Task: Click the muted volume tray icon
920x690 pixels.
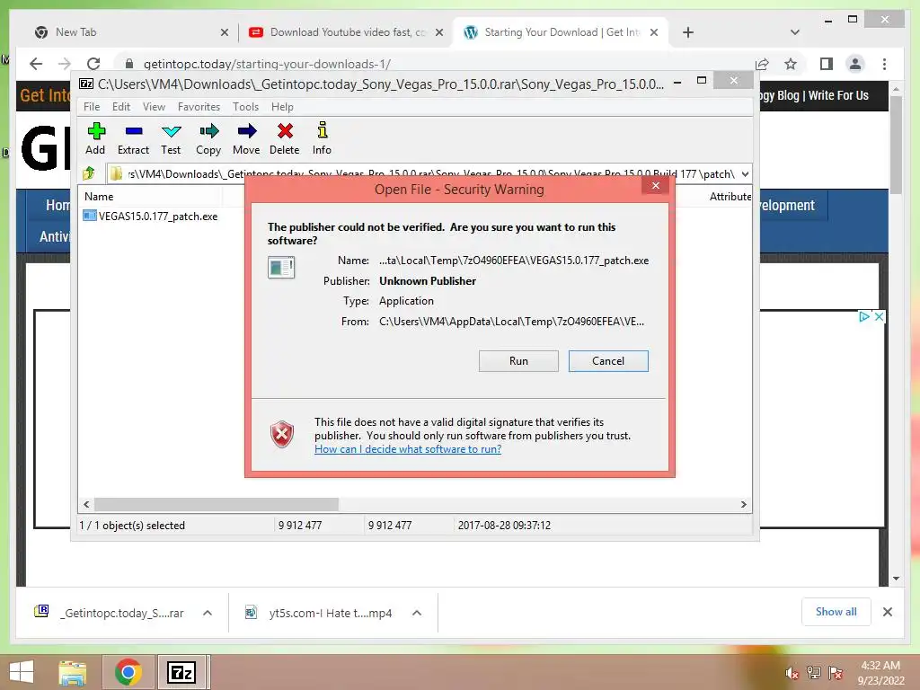Action: (x=792, y=673)
